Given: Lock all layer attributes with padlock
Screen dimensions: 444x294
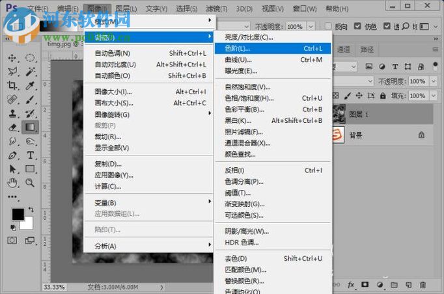Looking at the screenshot, I should pos(383,96).
